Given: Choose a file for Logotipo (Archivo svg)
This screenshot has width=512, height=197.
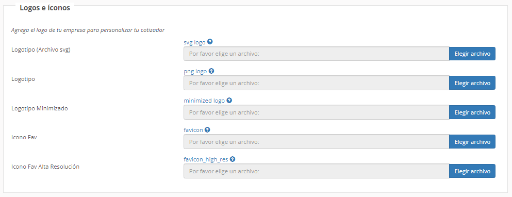Looking at the screenshot, I should coord(472,54).
